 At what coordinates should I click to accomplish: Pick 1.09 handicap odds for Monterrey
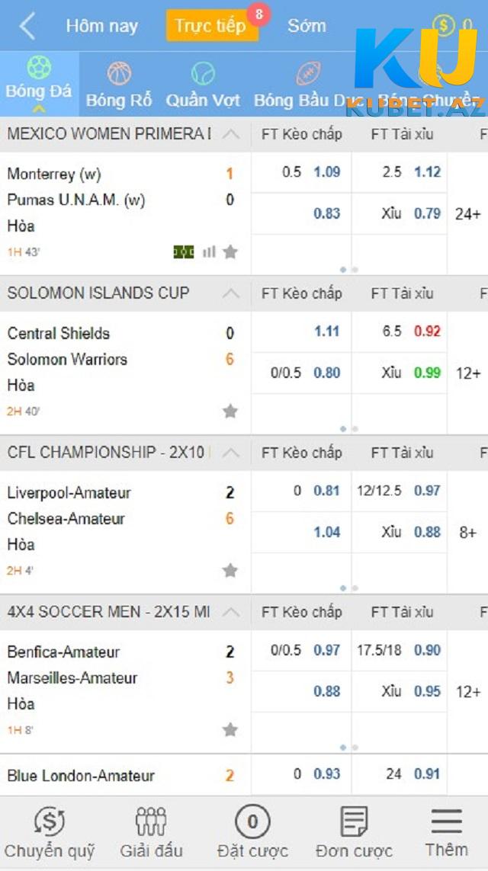(327, 172)
